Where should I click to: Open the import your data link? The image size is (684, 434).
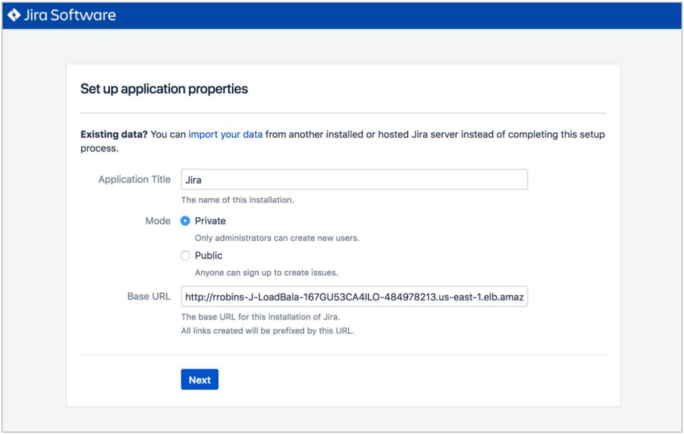click(226, 134)
